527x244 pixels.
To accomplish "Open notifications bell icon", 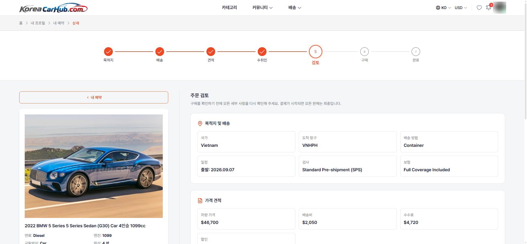I will [489, 8].
